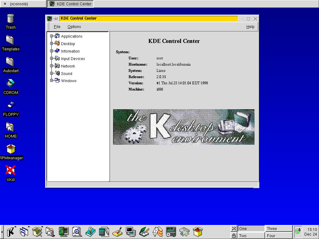Open the window list panel icon
Viewport: 319px width, 239px height.
click(x=24, y=232)
